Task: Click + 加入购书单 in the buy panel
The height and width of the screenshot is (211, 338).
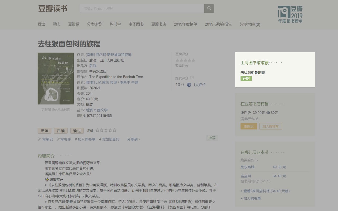Action: pos(251,198)
